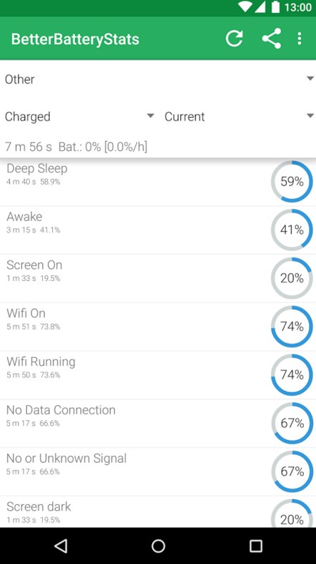This screenshot has height=564, width=316.
Task: Tap the 59% Deep Sleep gauge
Action: coord(292,181)
